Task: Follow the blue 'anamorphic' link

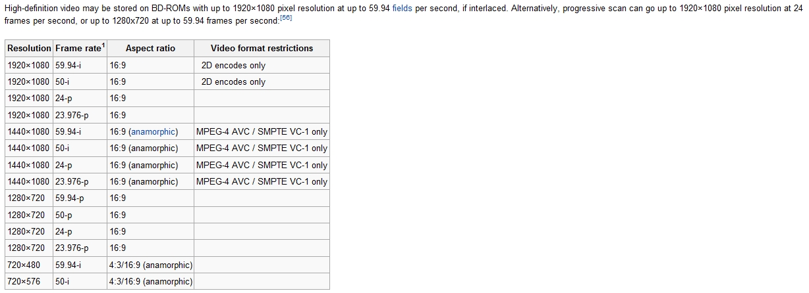Action: (153, 131)
